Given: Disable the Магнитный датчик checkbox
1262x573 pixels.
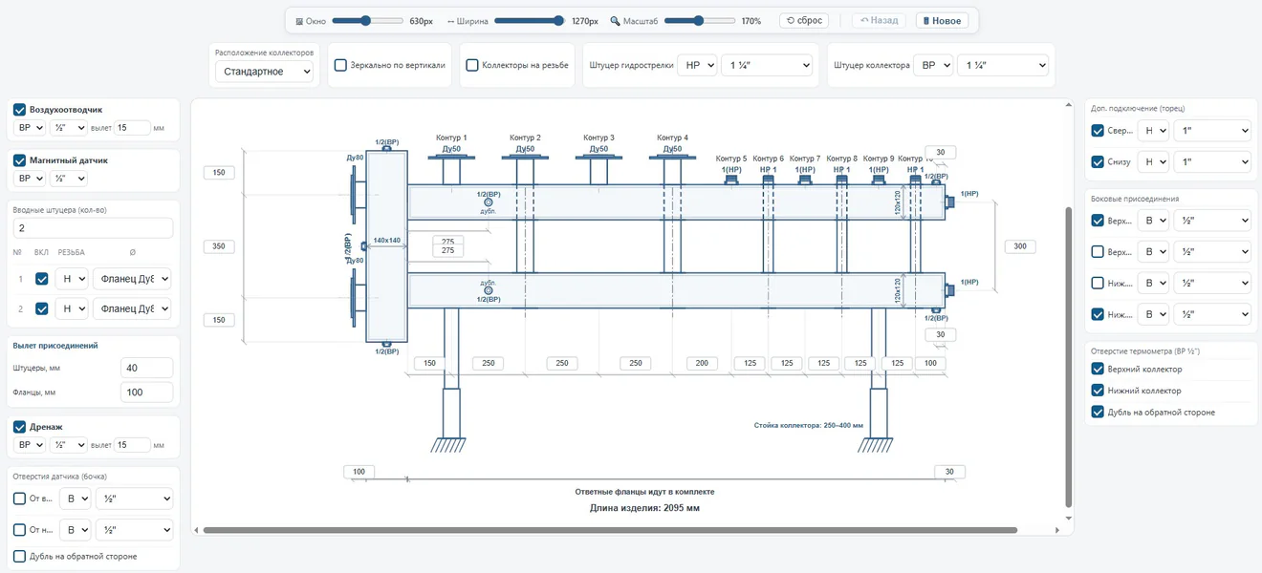Looking at the screenshot, I should pos(19,160).
